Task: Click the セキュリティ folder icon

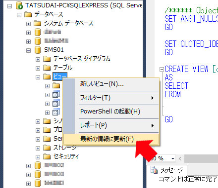Action: pyautogui.click(x=47, y=156)
